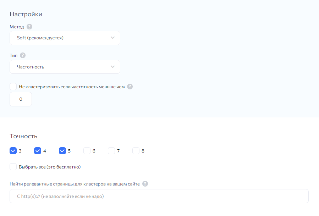Click help icon for relevant pages field
Viewport: 319px width, 216px height.
pyautogui.click(x=145, y=184)
